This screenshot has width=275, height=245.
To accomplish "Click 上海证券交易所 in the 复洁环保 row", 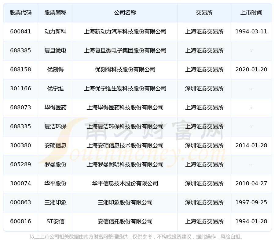I will (204, 126).
